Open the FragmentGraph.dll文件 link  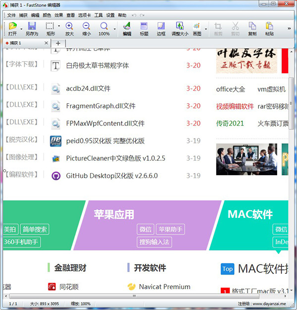(x=100, y=106)
